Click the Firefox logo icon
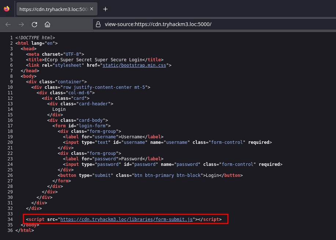This screenshot has height=240, width=336. (x=7, y=9)
